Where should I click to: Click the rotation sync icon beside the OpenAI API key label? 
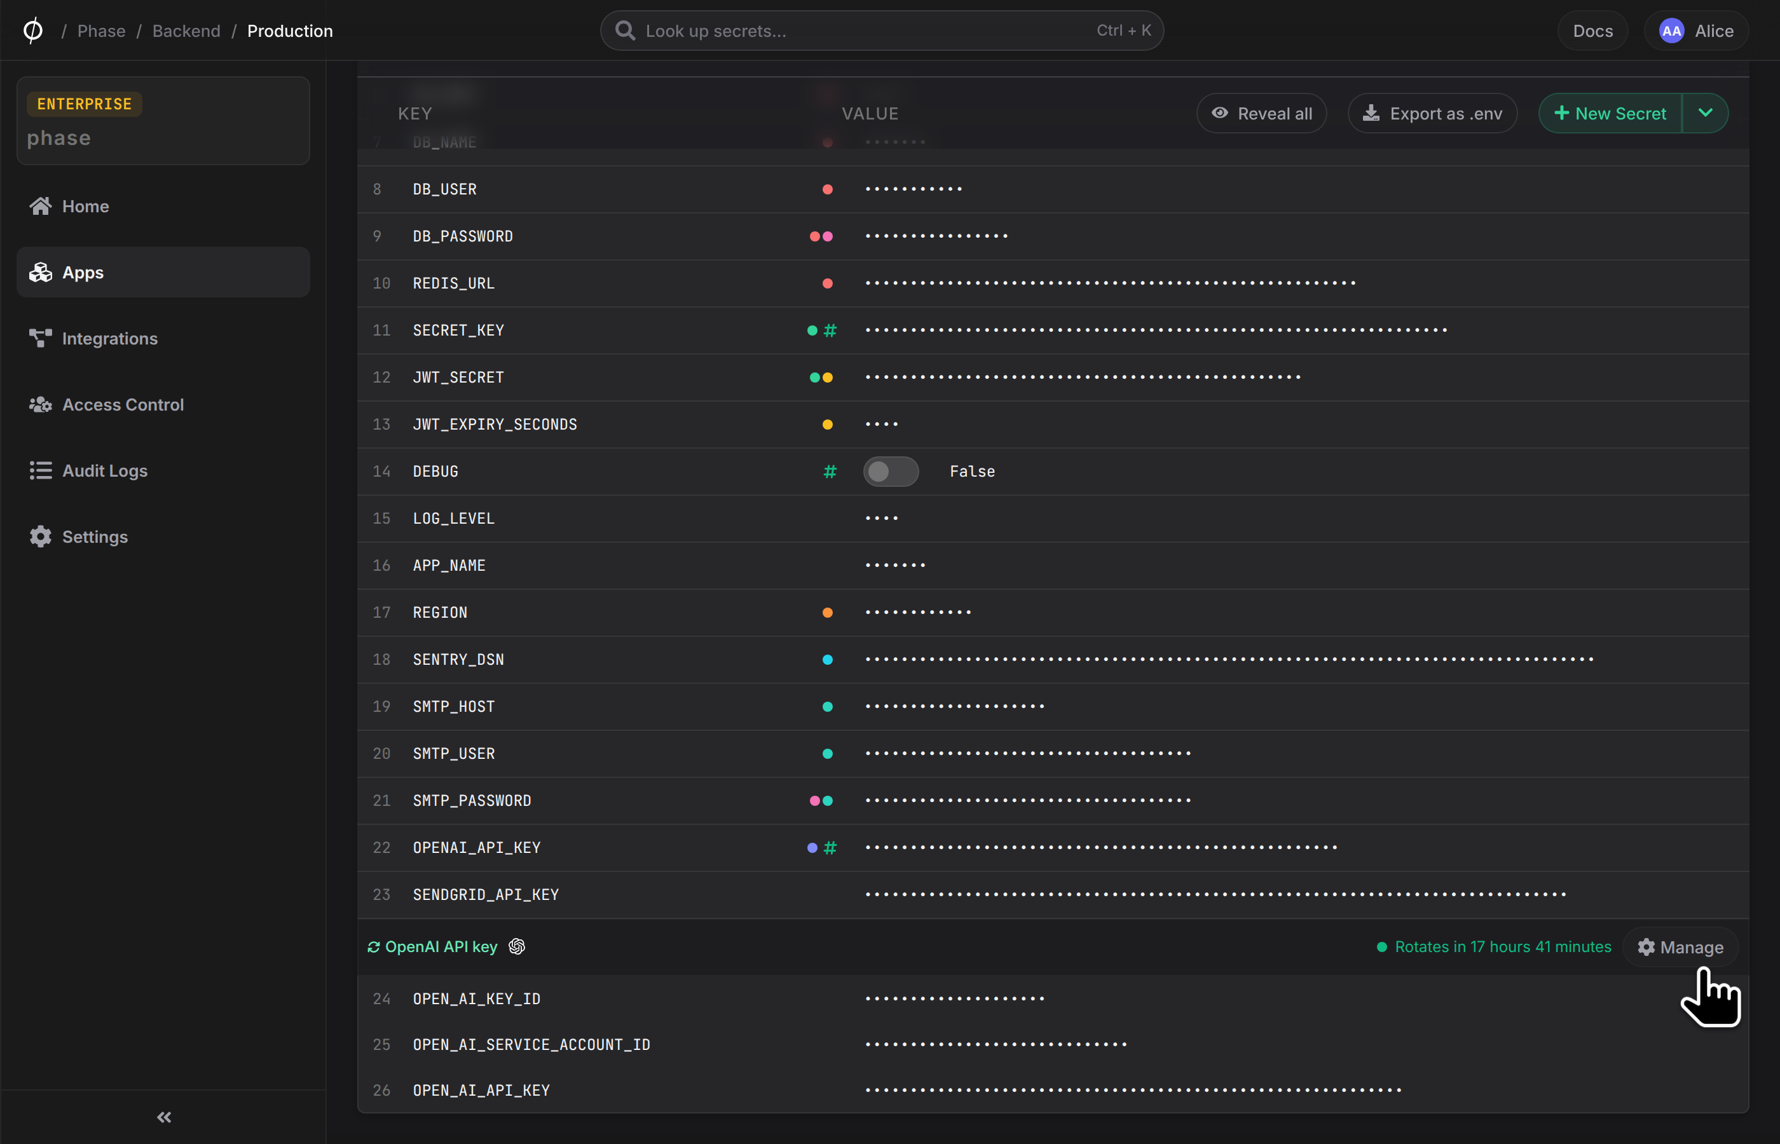pyautogui.click(x=374, y=946)
